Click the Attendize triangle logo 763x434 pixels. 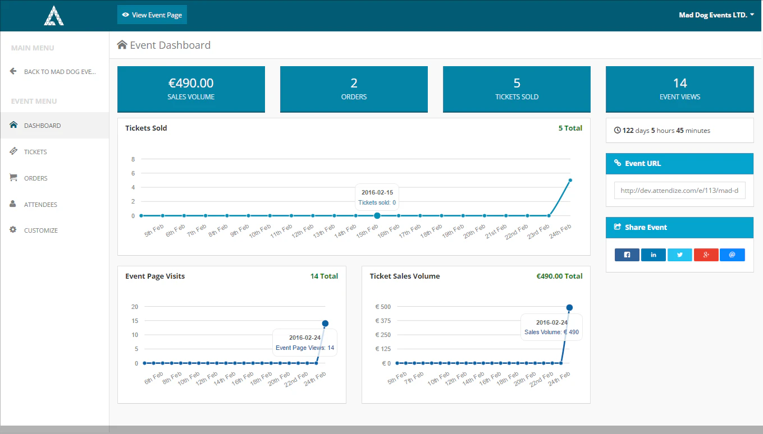54,15
